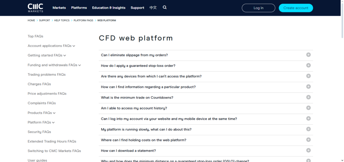Open the Markets menu
344x162 pixels.
tap(59, 8)
